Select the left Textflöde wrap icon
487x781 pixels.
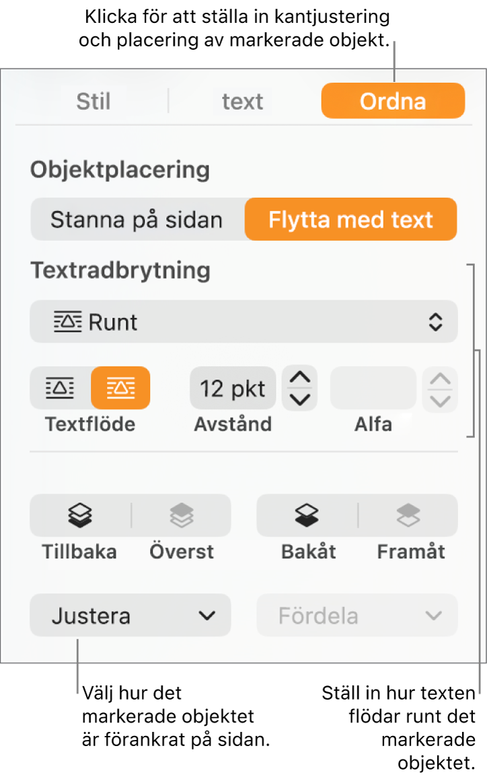click(x=61, y=388)
